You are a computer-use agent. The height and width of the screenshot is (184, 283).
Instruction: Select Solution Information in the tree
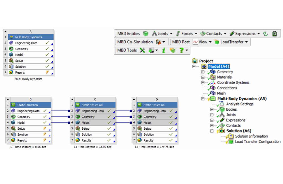click(251, 136)
